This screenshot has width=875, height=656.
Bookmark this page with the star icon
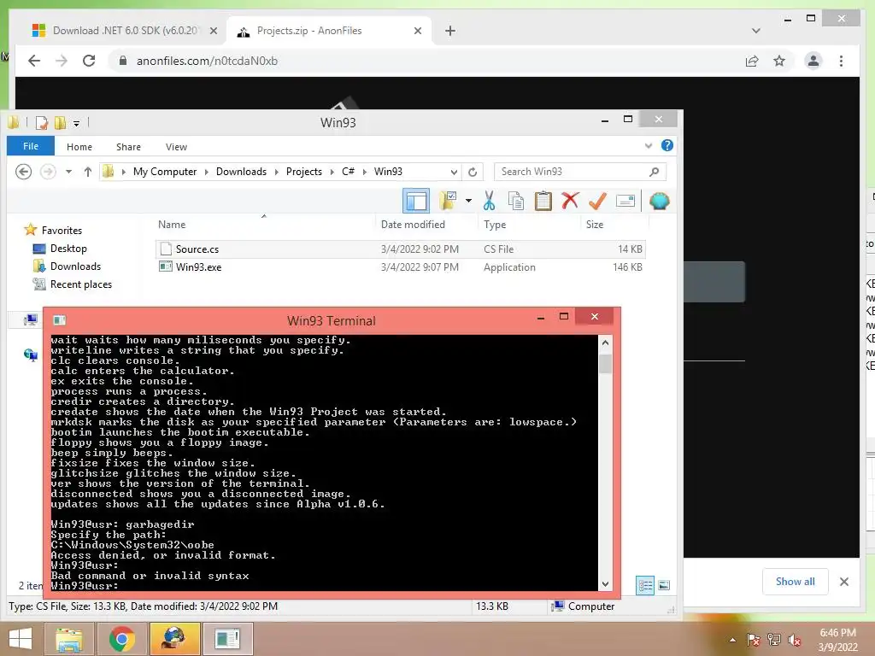pyautogui.click(x=779, y=61)
